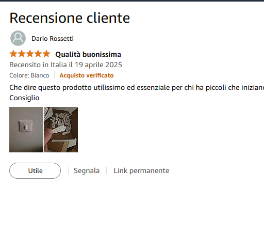Click the fifth orange rating star
Screen dimensions: 264x235
(x=46, y=54)
